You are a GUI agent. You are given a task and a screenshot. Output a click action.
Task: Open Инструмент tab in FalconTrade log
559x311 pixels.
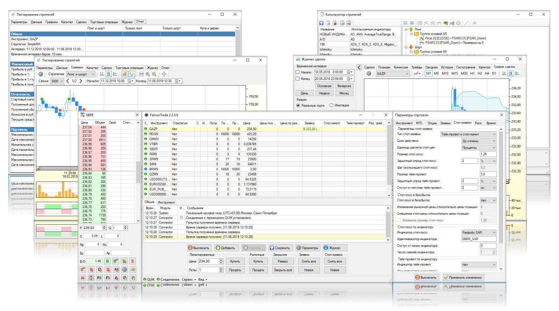(x=166, y=202)
